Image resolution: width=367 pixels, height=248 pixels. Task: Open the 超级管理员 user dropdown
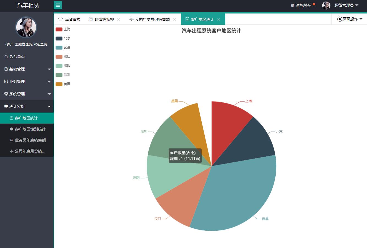click(x=346, y=5)
